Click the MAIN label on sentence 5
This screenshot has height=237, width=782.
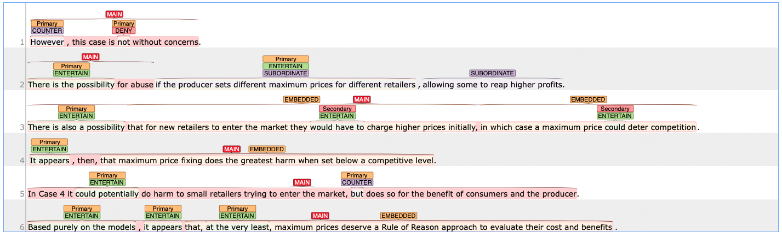pyautogui.click(x=302, y=182)
